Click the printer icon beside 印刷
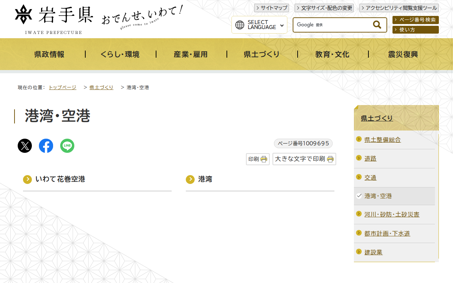453x283 pixels. click(264, 159)
